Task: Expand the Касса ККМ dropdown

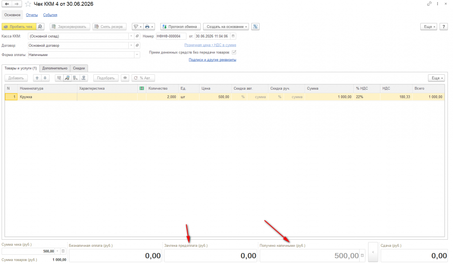Action: [x=131, y=36]
